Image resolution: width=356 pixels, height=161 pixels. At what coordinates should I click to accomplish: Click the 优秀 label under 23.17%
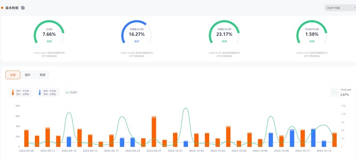[224, 41]
